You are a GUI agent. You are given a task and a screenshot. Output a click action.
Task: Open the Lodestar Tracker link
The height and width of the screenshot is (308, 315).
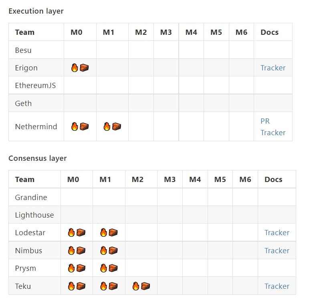[x=277, y=233]
